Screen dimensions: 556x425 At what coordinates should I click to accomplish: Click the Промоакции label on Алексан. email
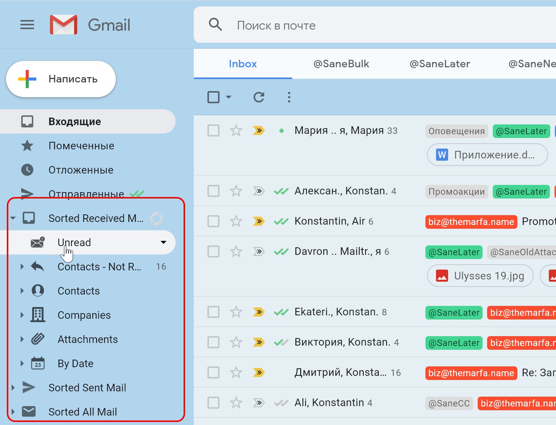point(457,192)
